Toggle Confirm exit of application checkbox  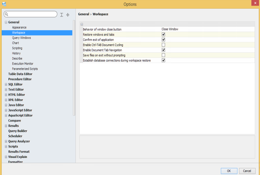[163, 40]
